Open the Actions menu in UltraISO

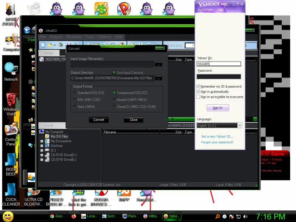pos(56,37)
